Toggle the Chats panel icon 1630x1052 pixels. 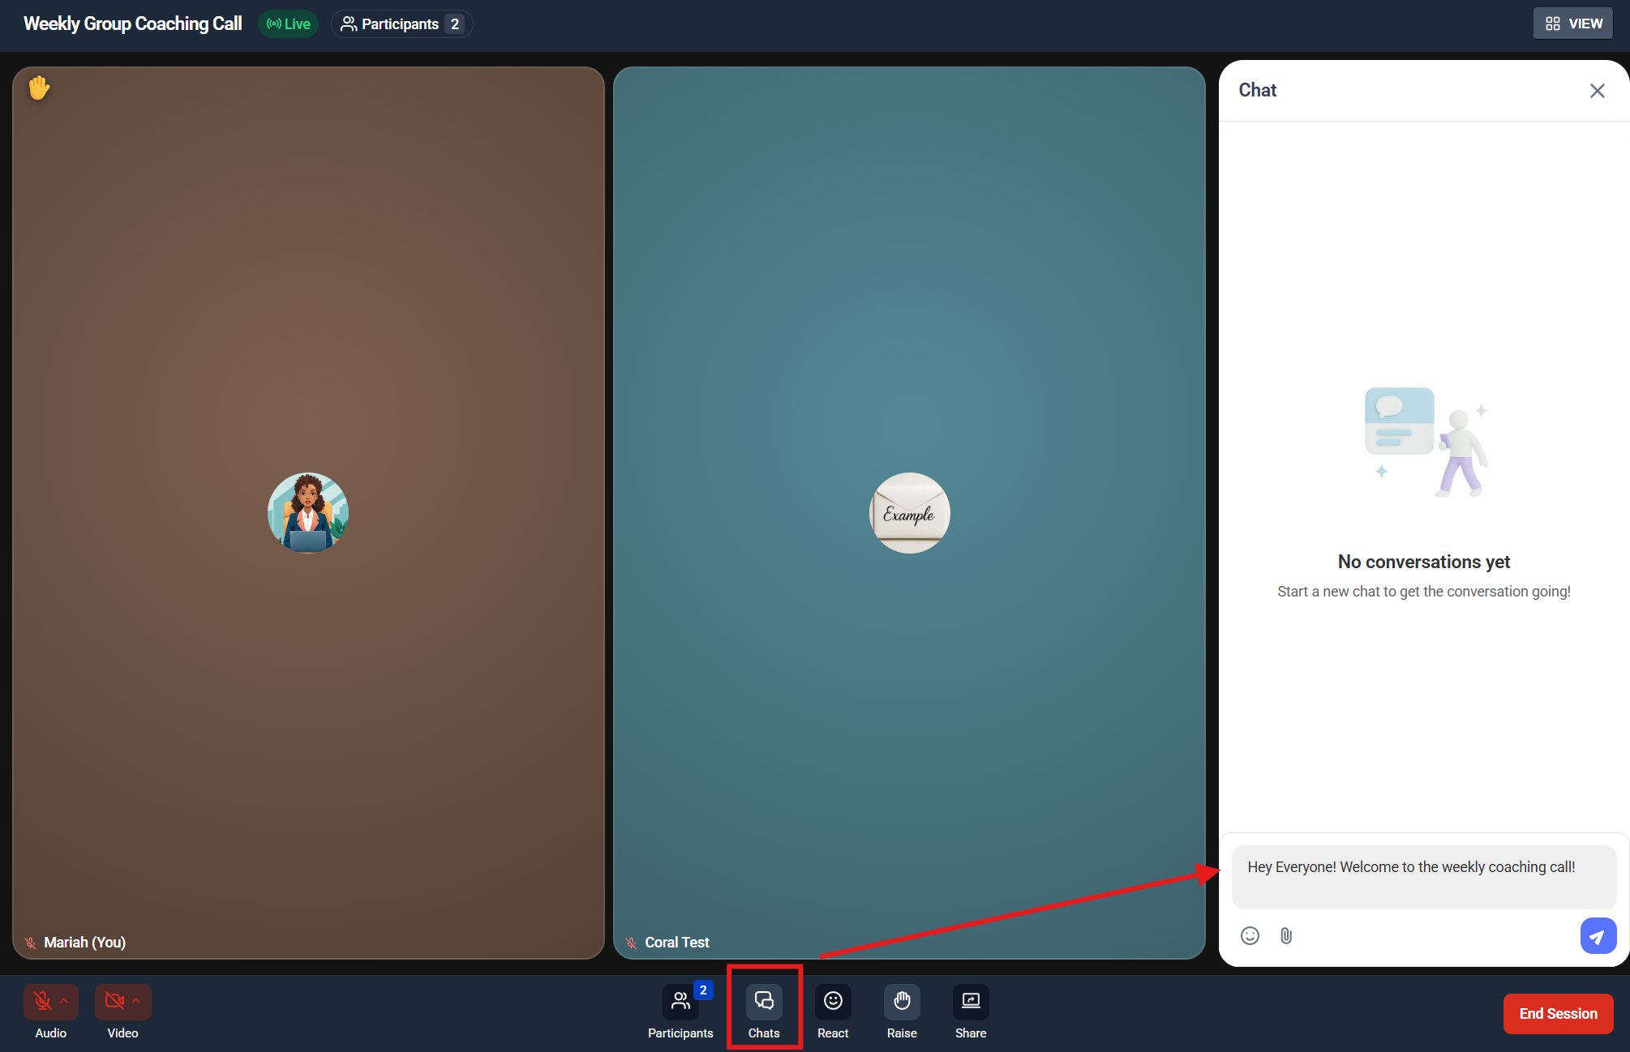764,1002
